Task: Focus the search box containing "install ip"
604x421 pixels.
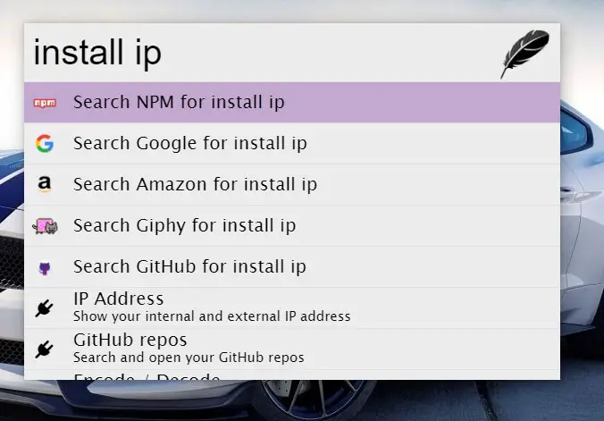Action: (x=259, y=54)
